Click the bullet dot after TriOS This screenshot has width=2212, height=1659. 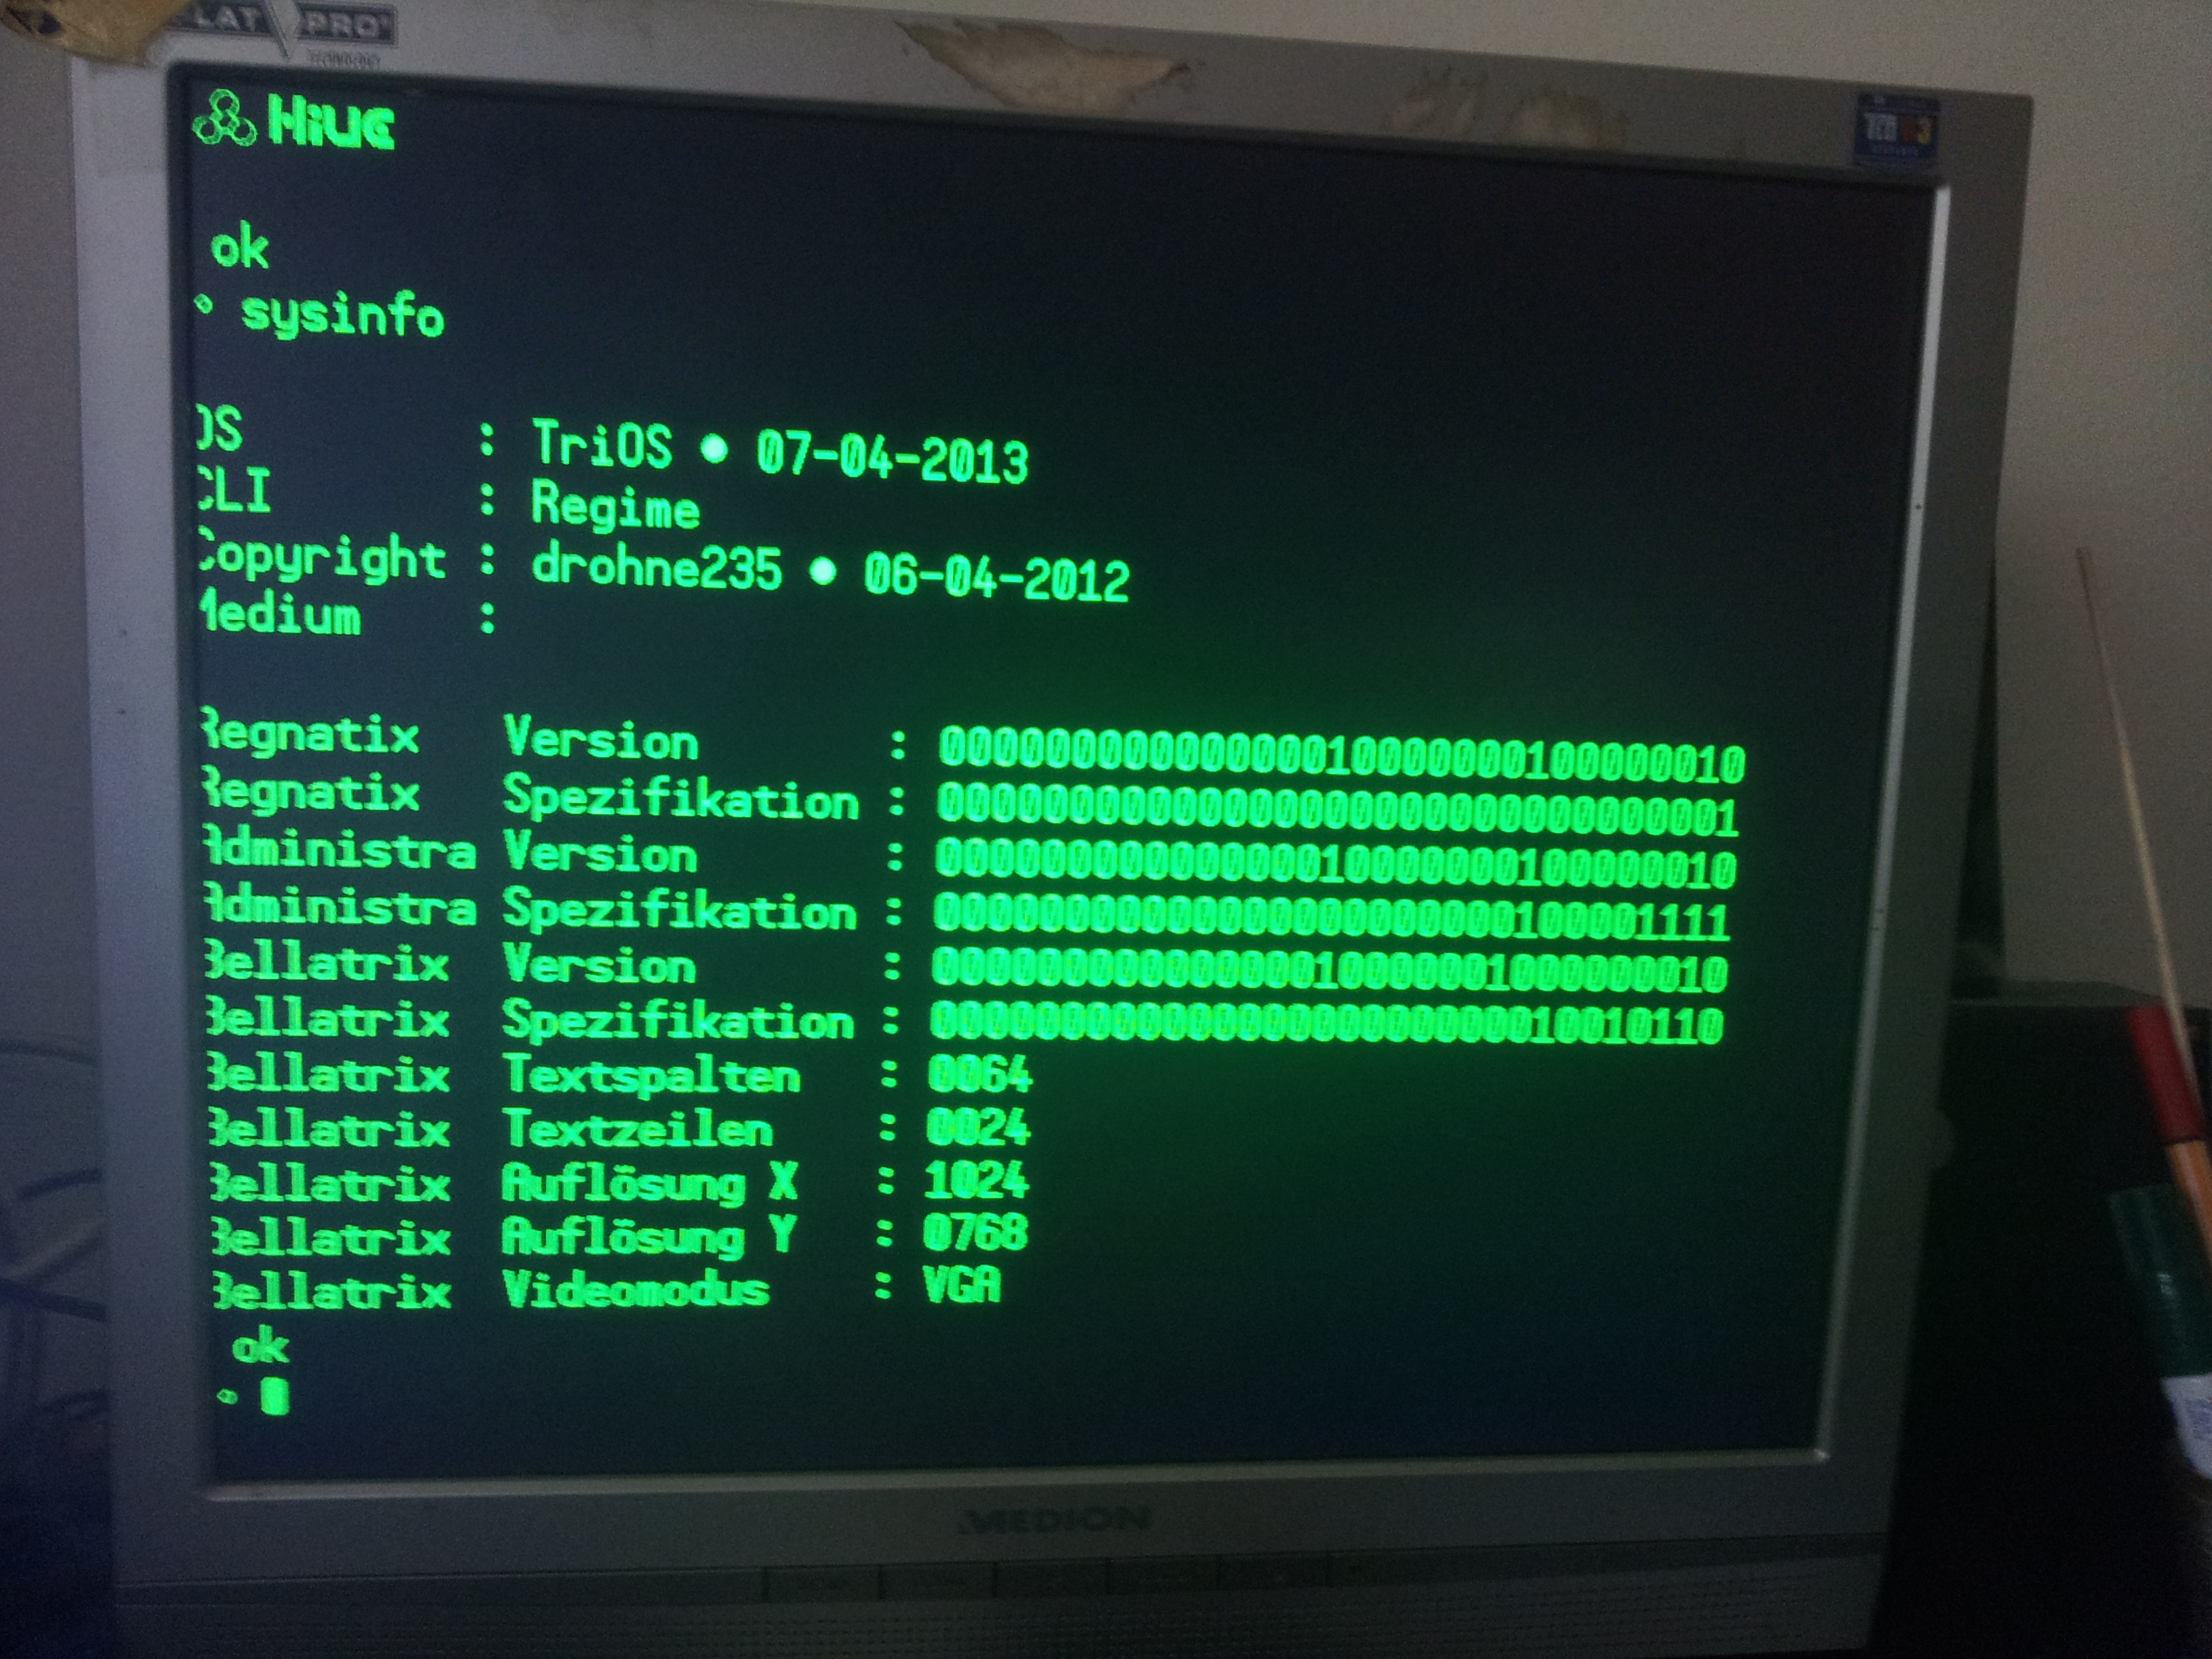714,449
